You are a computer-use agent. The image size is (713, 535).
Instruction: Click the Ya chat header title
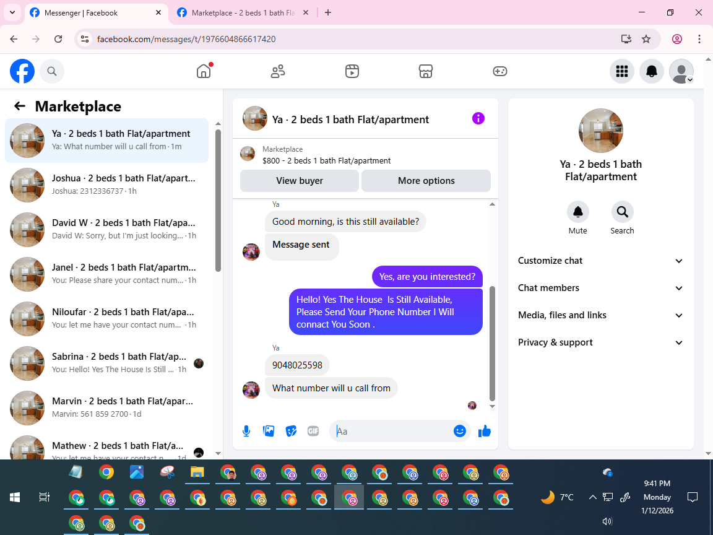[350, 119]
